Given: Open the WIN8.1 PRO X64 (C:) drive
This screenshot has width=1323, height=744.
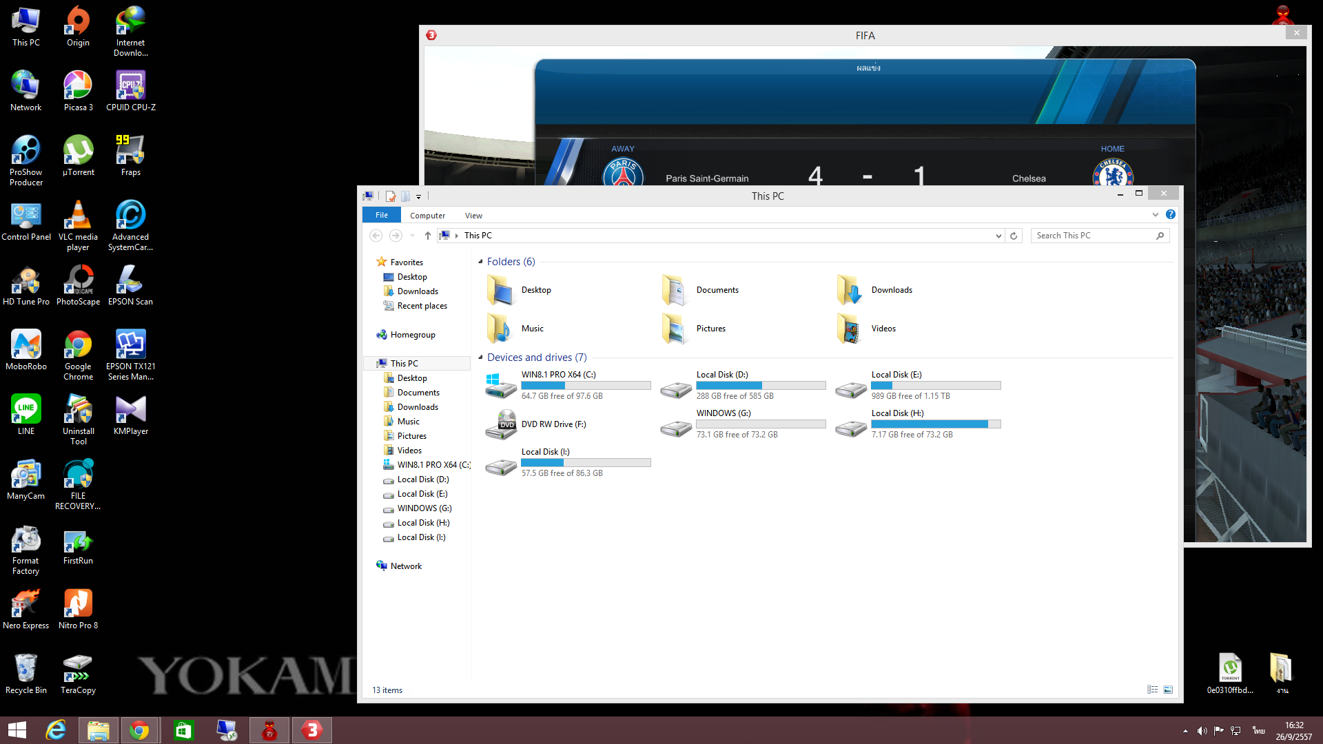Looking at the screenshot, I should coord(501,386).
